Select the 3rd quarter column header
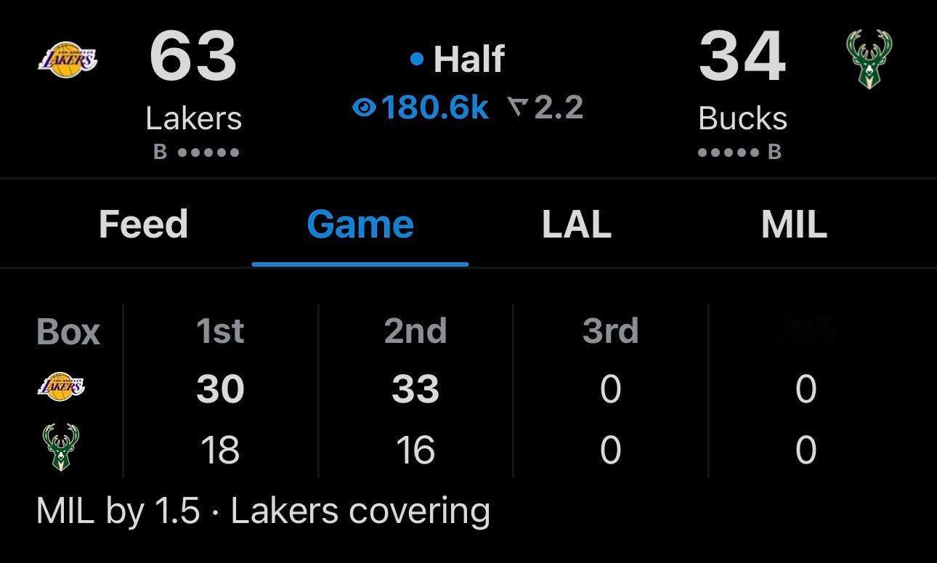The image size is (937, 563). pyautogui.click(x=610, y=332)
